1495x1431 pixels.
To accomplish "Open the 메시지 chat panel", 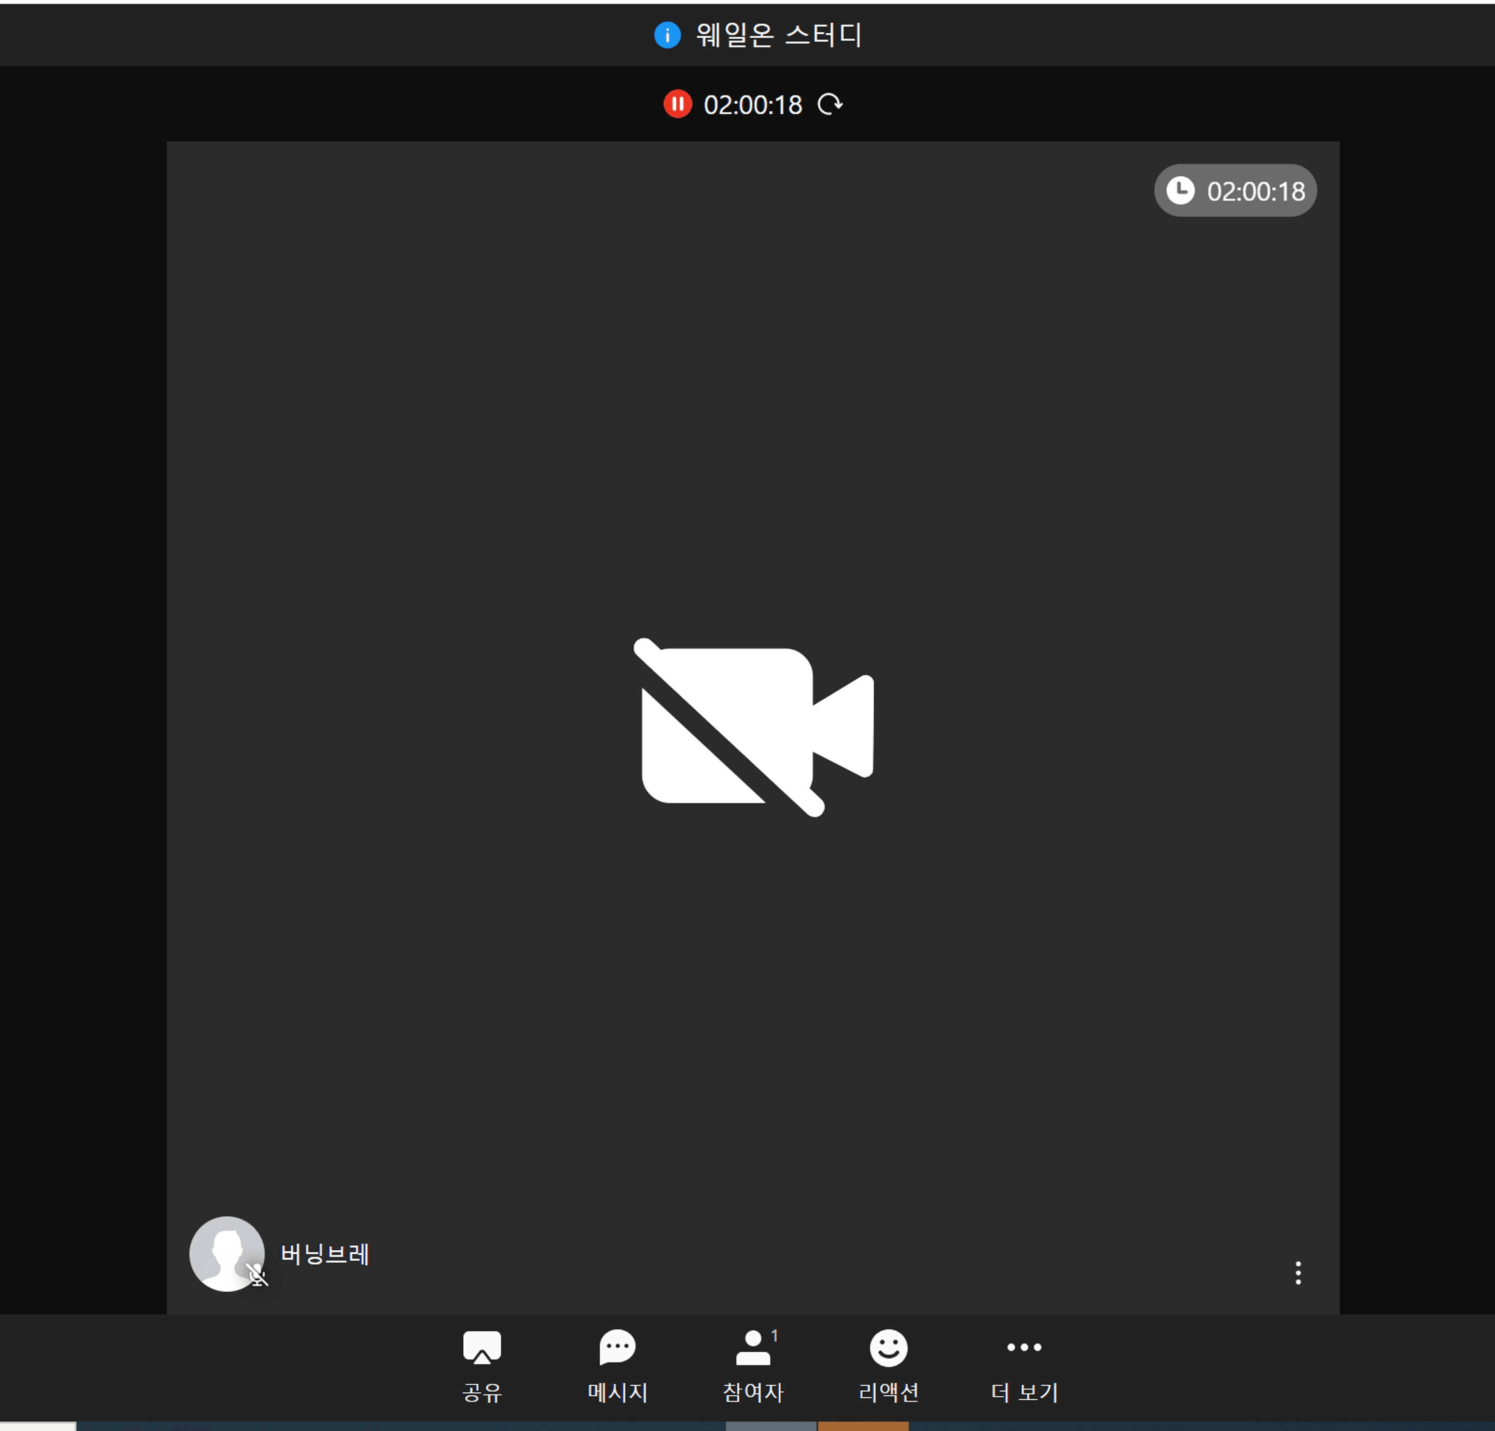I will tap(617, 1367).
